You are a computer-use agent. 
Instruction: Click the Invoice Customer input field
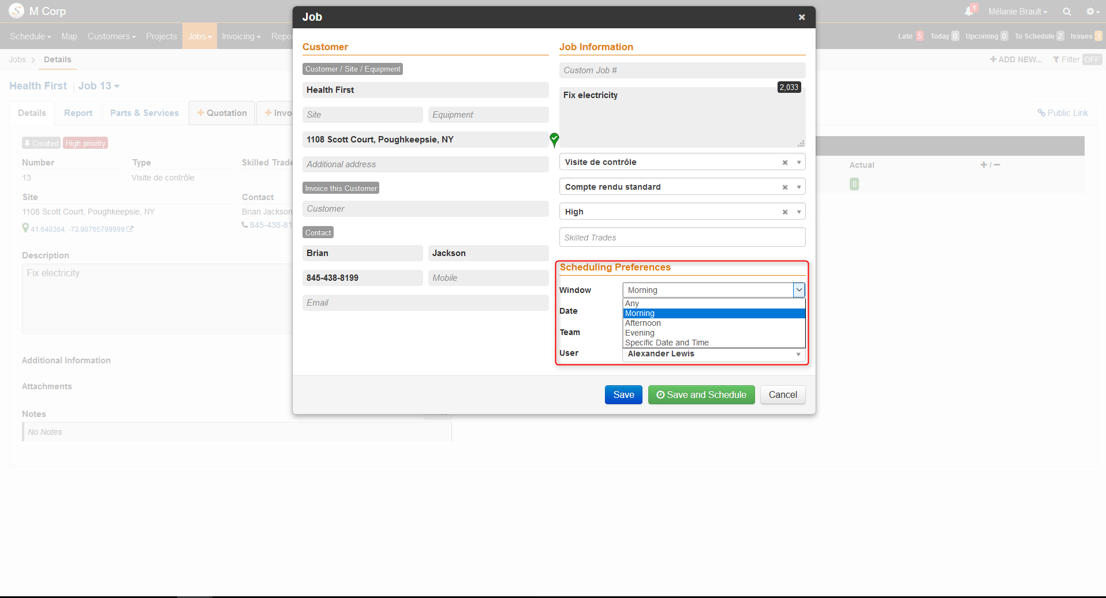point(425,209)
